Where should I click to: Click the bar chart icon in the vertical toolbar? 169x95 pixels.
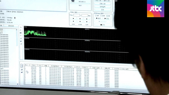click(x=21, y=38)
